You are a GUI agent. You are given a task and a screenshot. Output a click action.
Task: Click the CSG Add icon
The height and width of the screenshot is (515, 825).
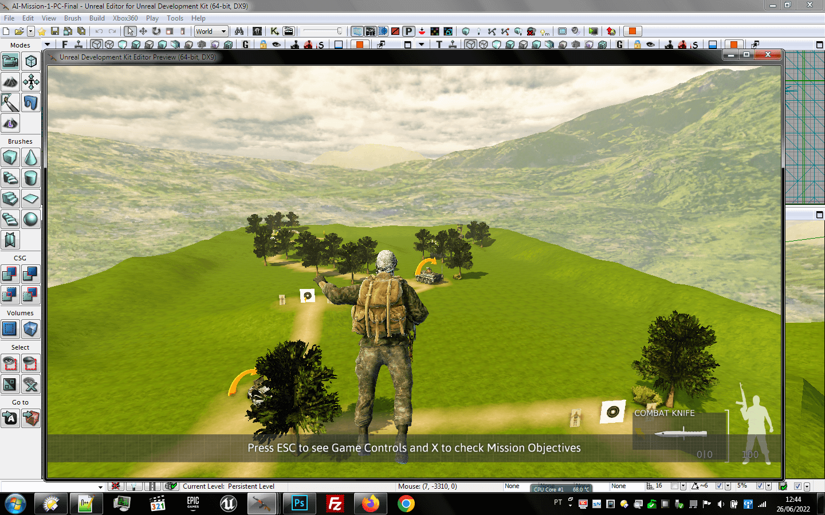click(x=10, y=274)
